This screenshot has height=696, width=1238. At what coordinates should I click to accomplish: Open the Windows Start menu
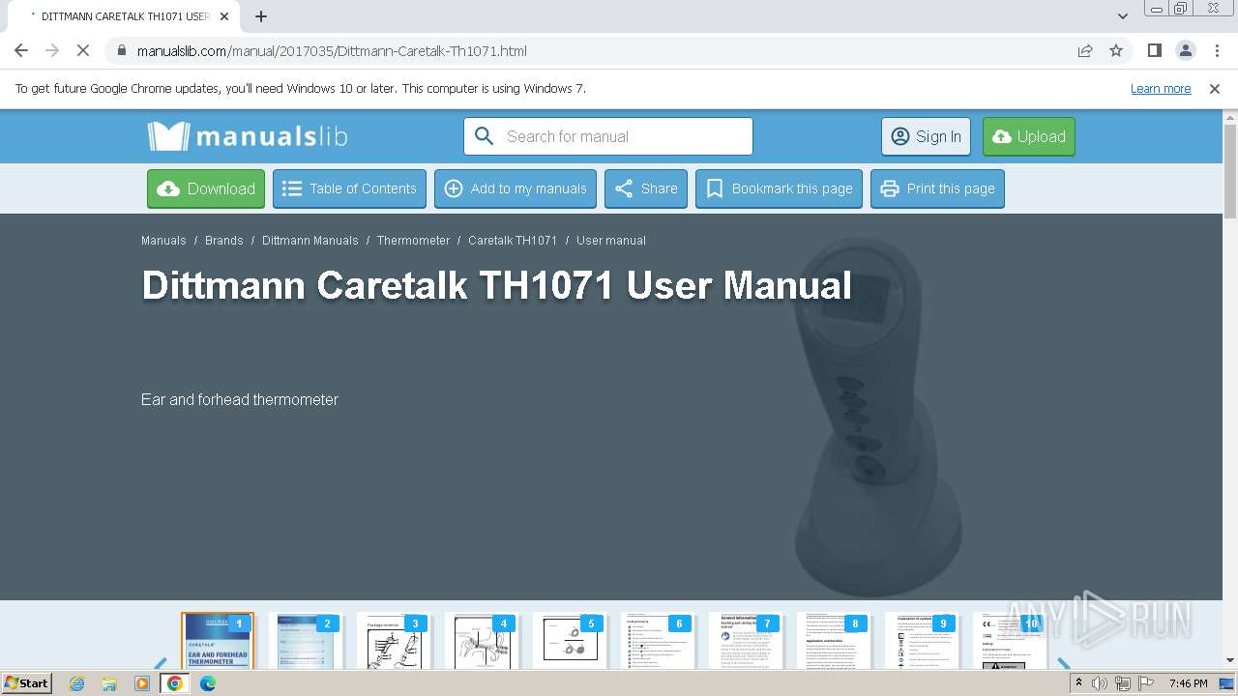click(26, 682)
